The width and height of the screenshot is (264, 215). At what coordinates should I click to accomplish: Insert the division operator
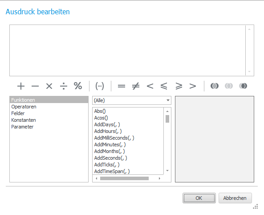(64, 86)
